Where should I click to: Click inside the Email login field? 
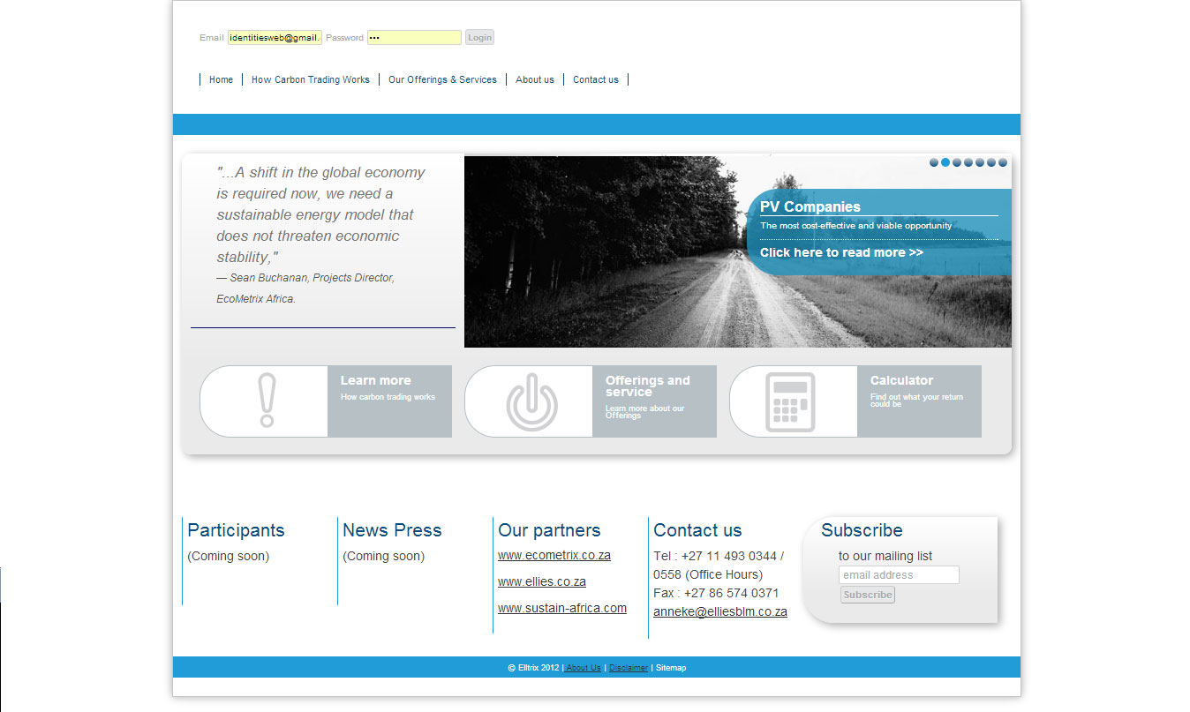point(275,38)
